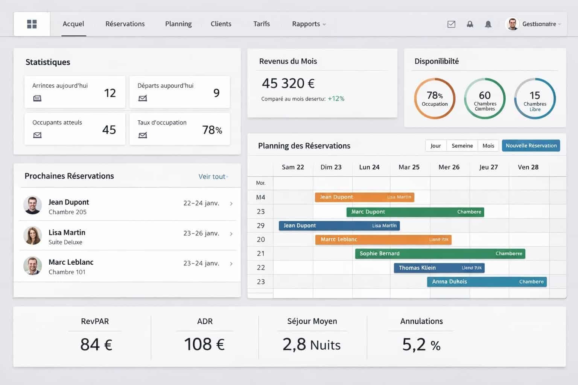
Task: Click the Gestionnaire profile avatar
Action: tap(512, 24)
